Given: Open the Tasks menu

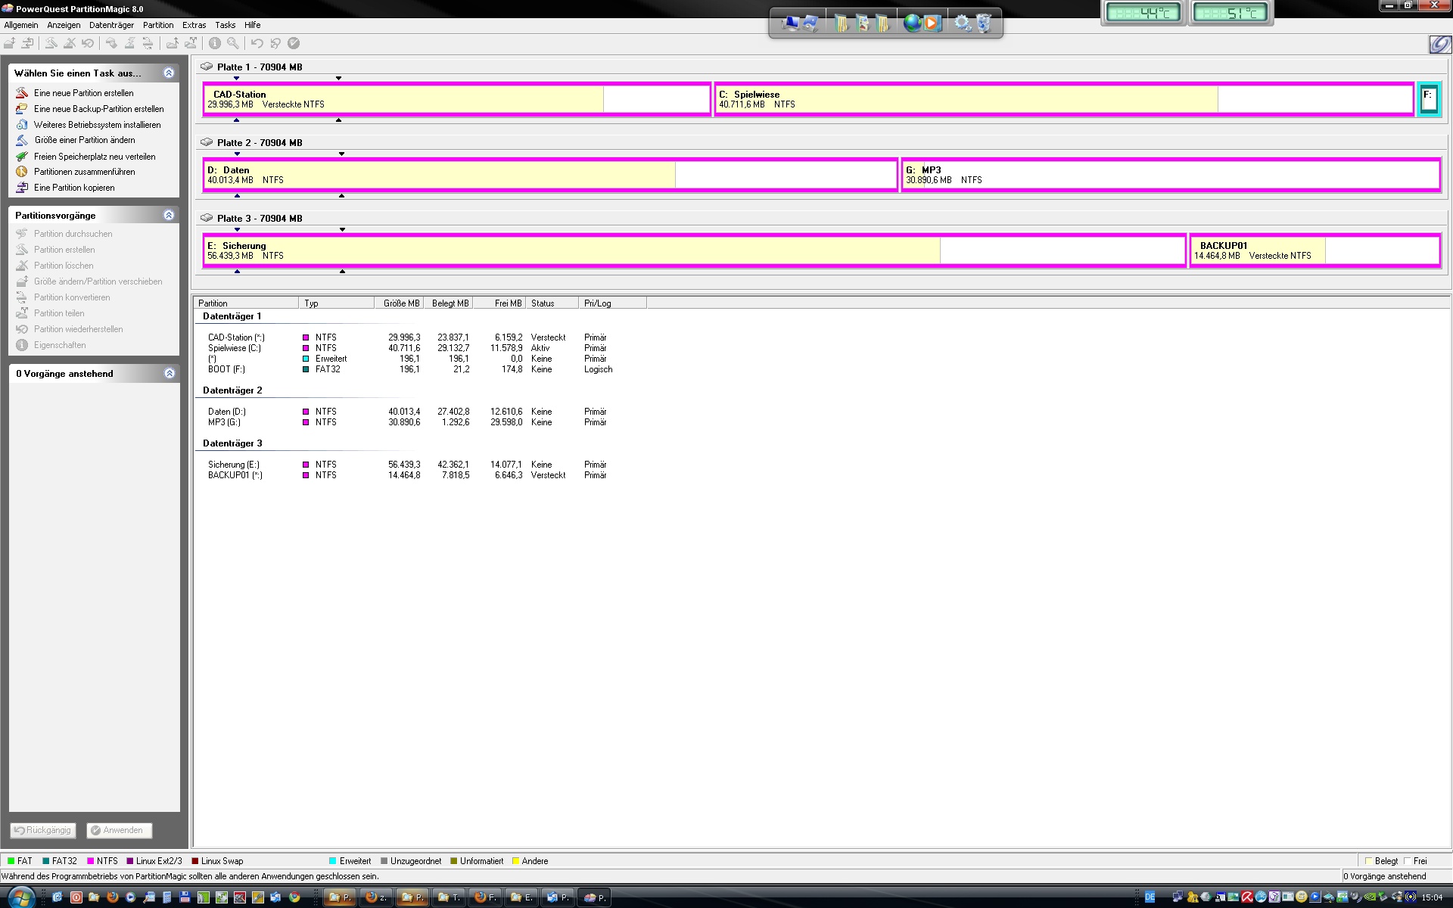Looking at the screenshot, I should 226,25.
